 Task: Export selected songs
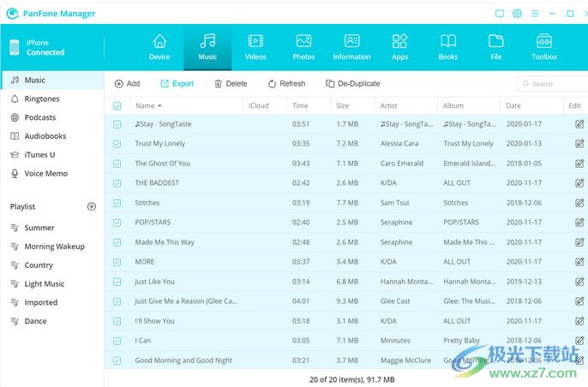tap(177, 84)
